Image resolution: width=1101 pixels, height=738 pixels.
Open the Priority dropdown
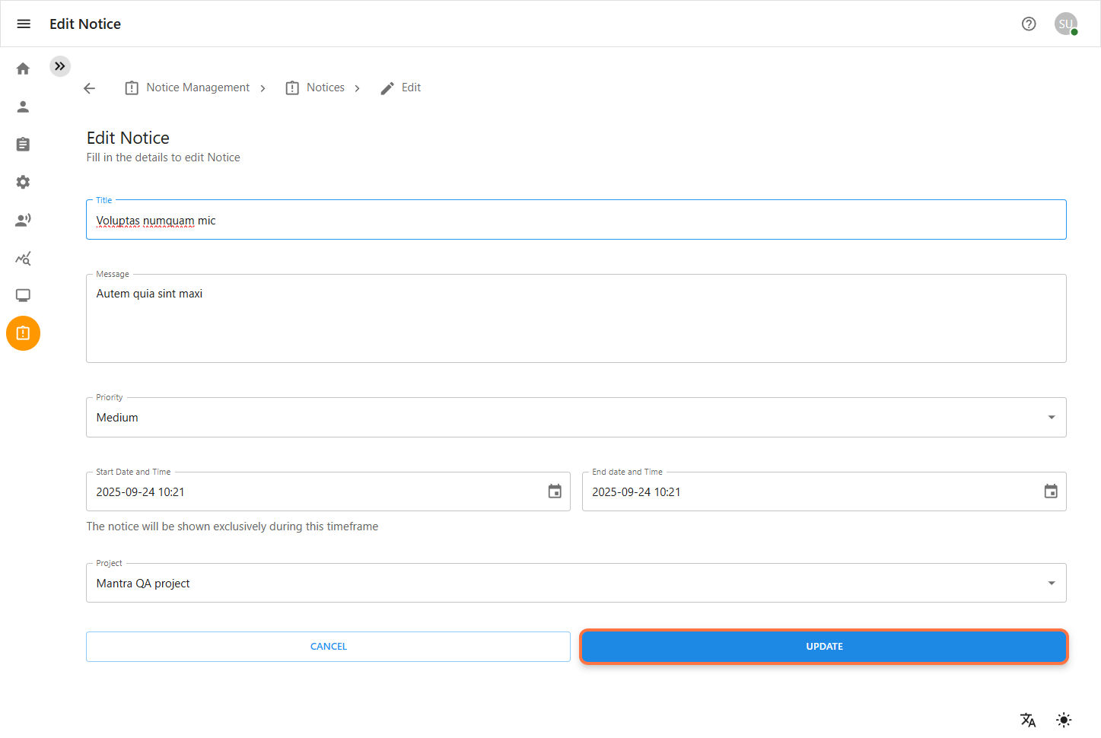click(x=1052, y=417)
